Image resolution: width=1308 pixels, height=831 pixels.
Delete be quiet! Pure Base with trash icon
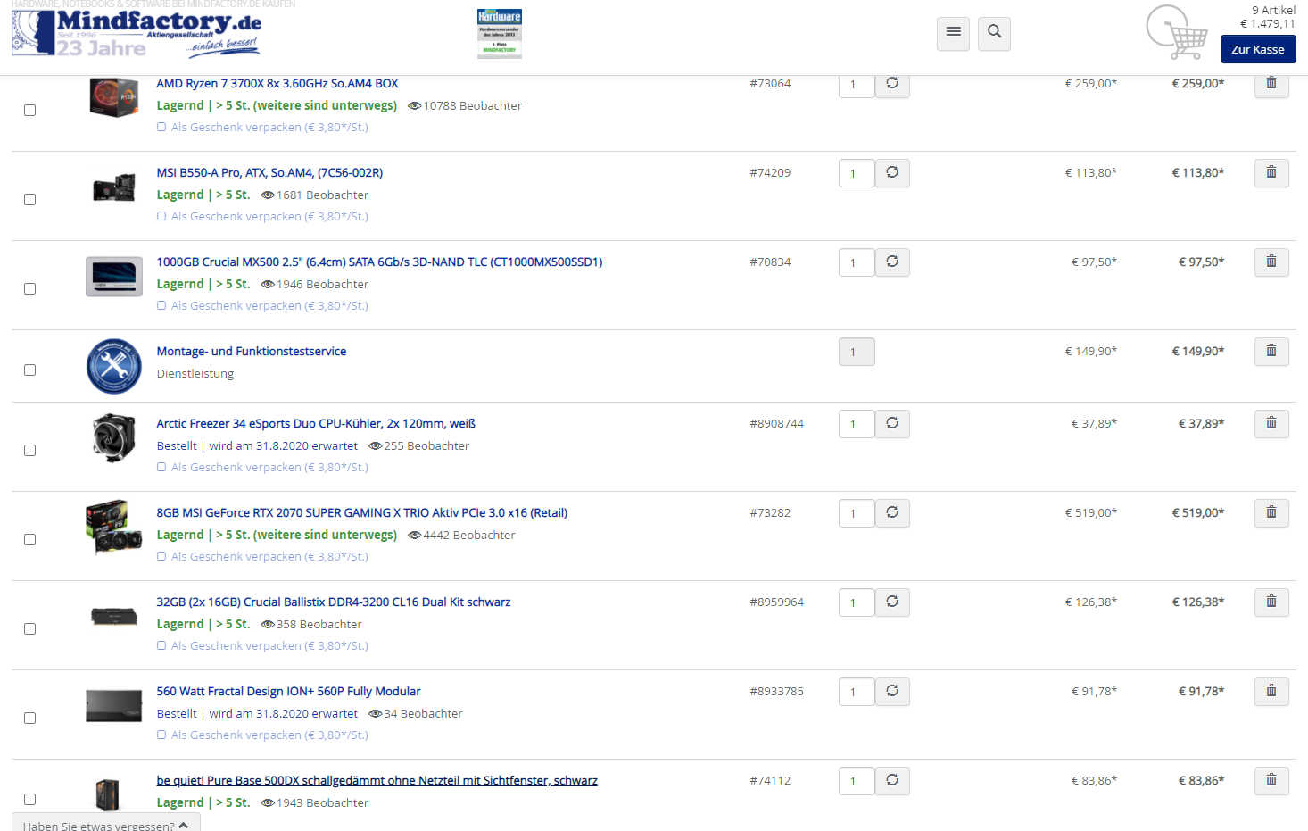1271,780
